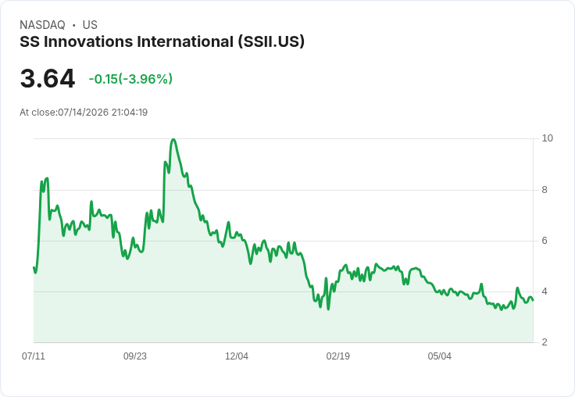Click the 09/23 date axis label
The image size is (575, 397).
[x=135, y=356]
